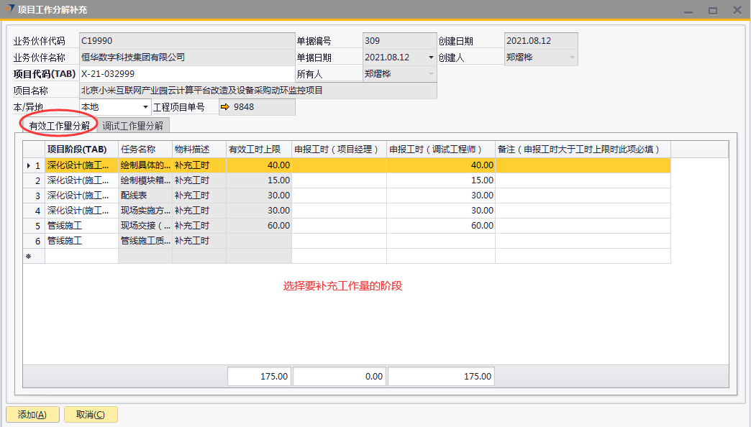
Task: Open the 单据日期 date dropdown
Action: tap(431, 58)
